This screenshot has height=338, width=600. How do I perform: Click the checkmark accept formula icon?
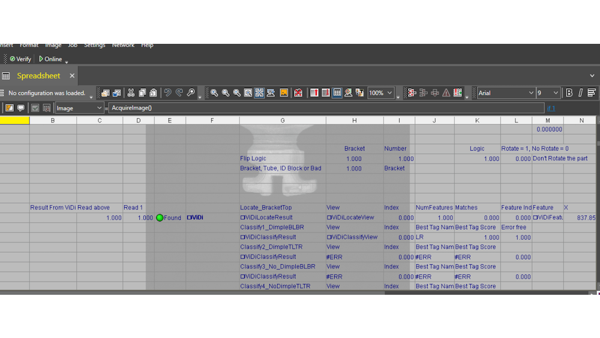[x=35, y=108]
